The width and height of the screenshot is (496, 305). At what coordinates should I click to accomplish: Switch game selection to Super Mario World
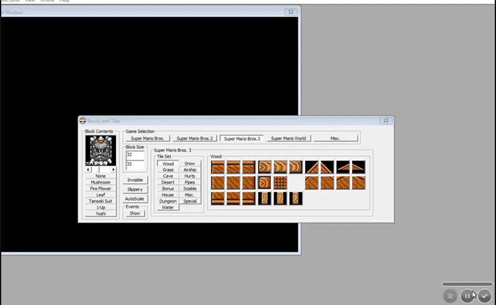[288, 138]
